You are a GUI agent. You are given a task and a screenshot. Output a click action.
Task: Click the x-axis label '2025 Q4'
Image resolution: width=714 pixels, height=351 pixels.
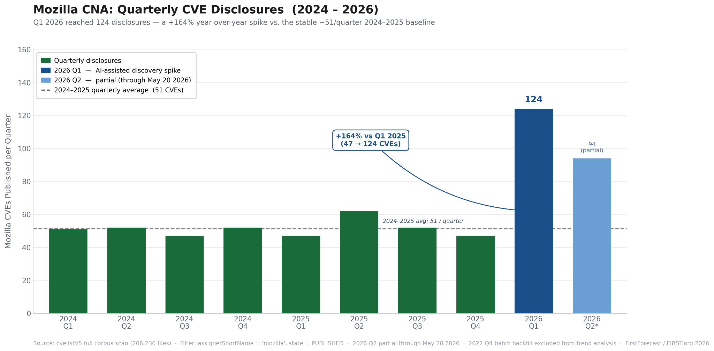click(476, 322)
